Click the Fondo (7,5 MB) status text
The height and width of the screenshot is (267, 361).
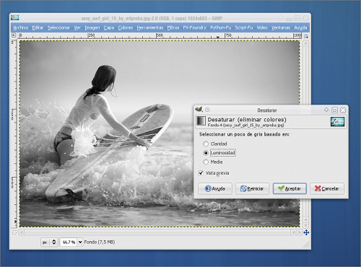click(x=100, y=242)
